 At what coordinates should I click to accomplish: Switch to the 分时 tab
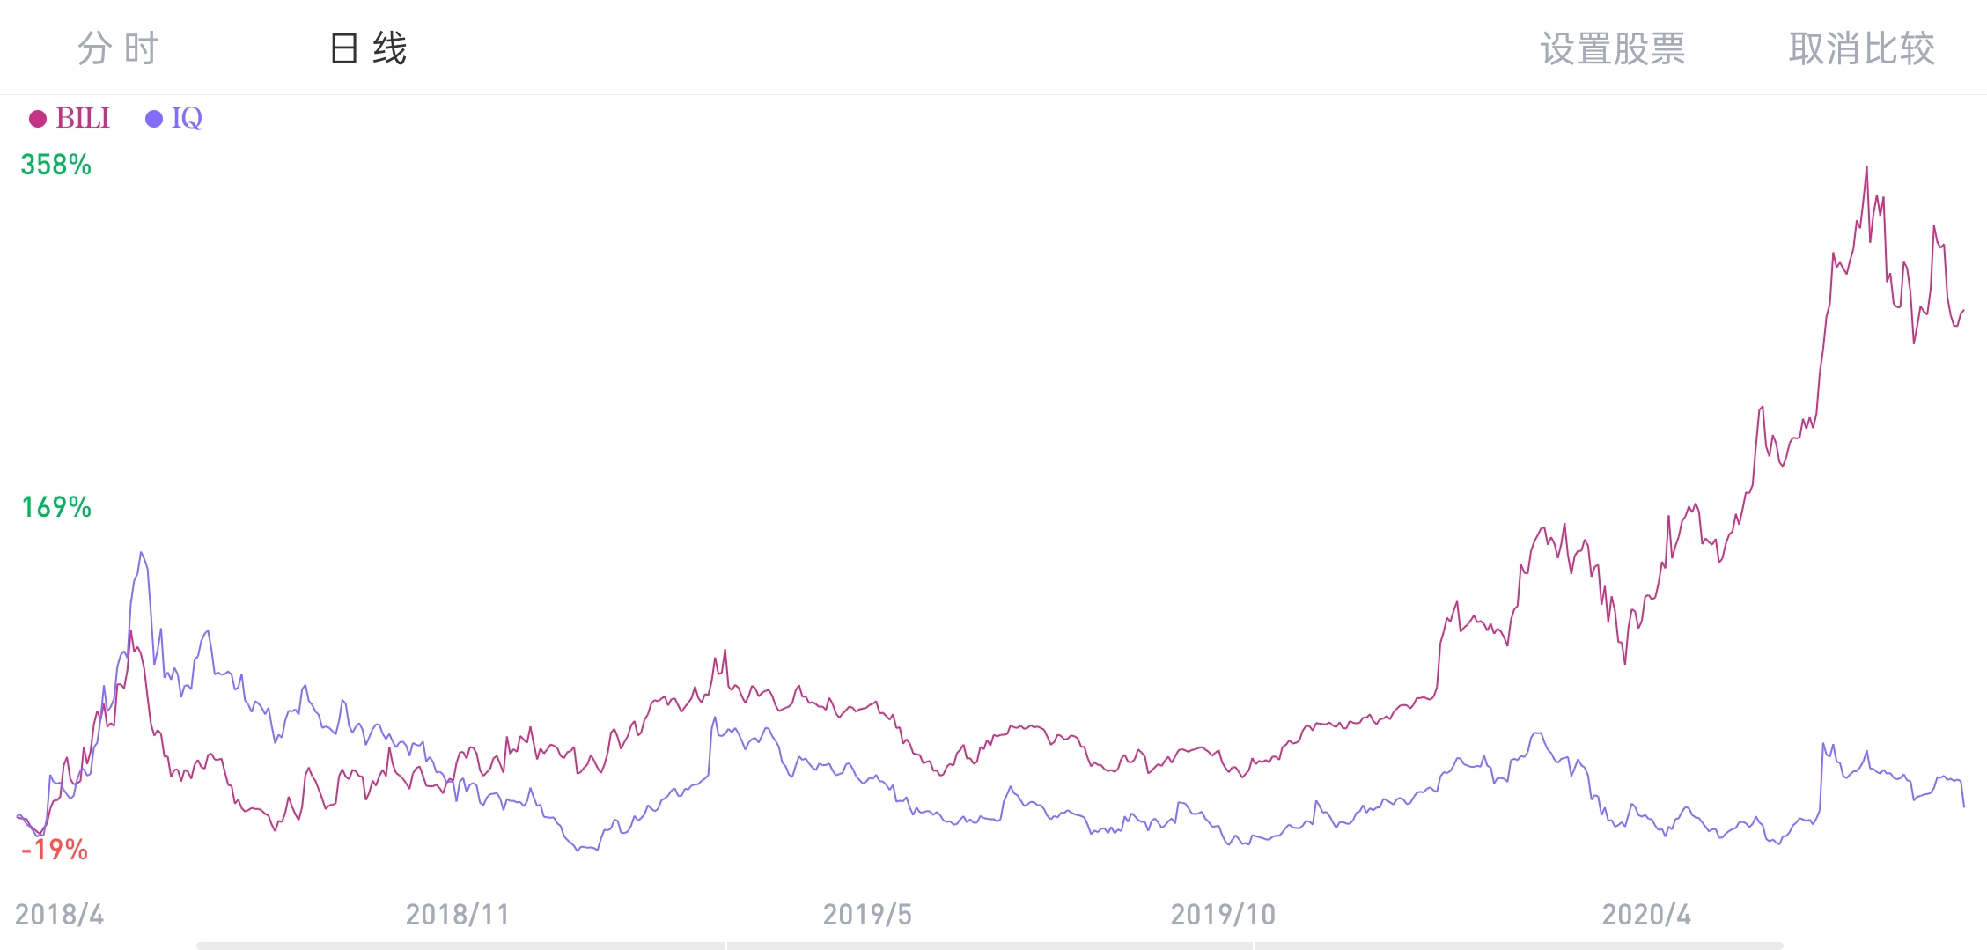(x=117, y=48)
